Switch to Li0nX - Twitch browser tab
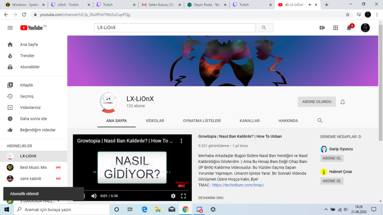Image resolution: width=383 pixels, height=215 pixels. [71, 5]
